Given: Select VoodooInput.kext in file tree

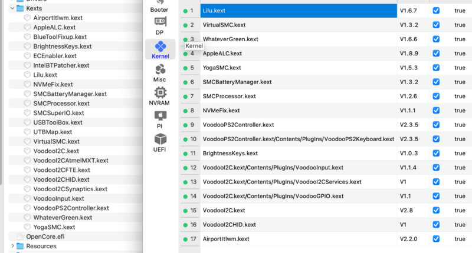Looking at the screenshot, I should 58,199.
